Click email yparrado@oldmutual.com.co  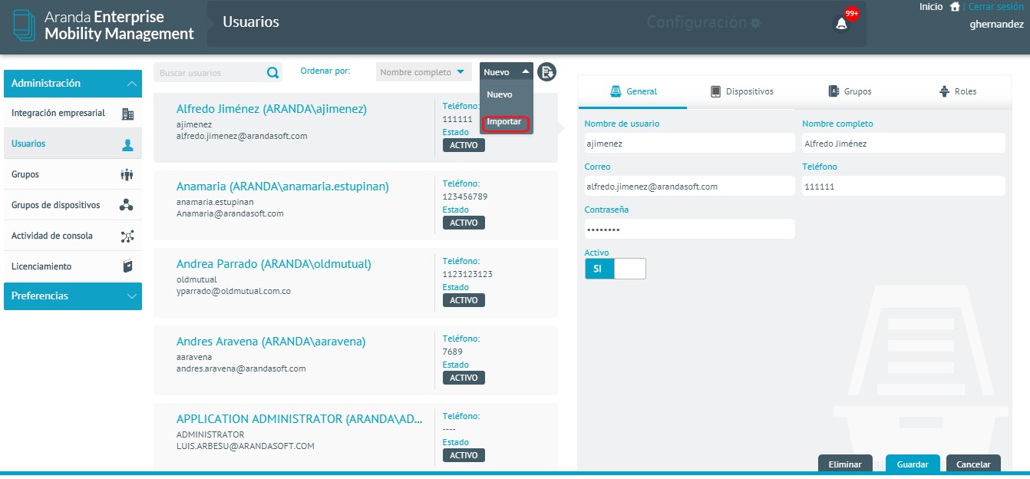tap(233, 292)
